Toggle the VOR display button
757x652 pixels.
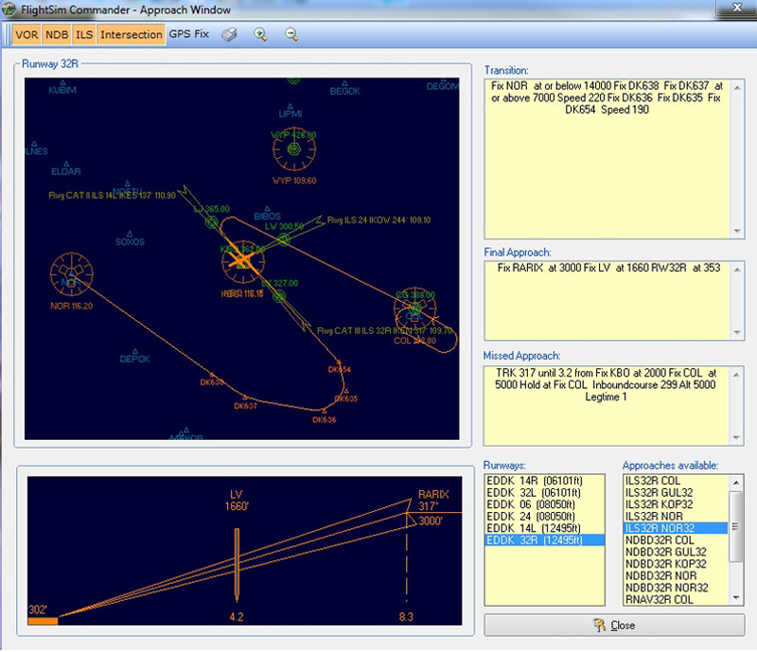pos(26,34)
